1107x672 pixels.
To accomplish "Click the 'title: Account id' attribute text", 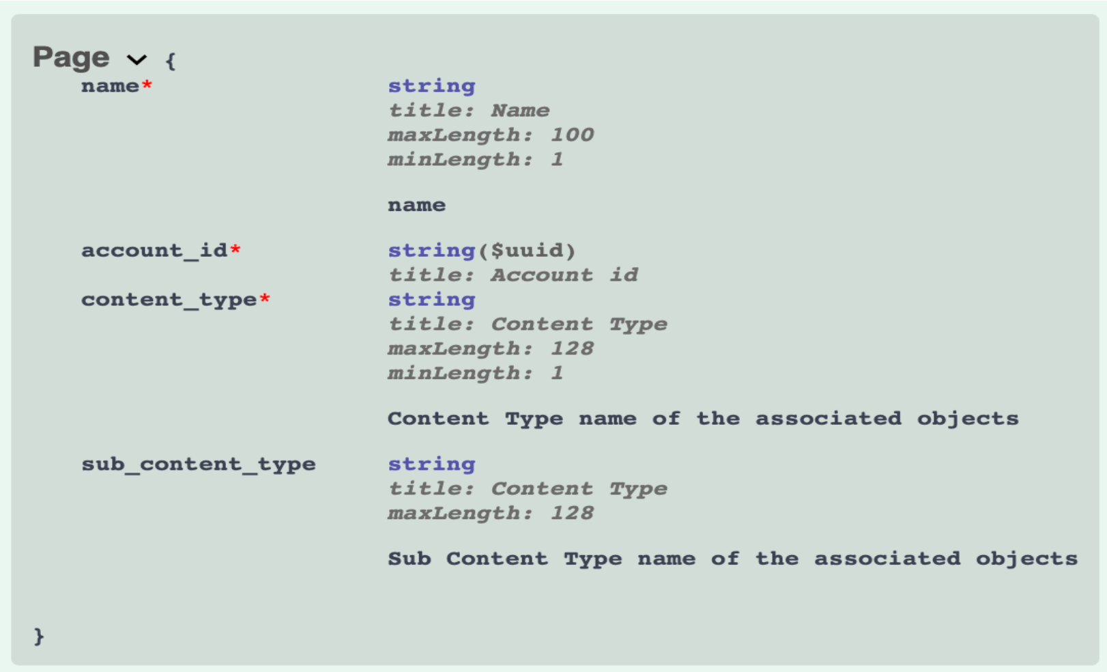I will click(x=513, y=275).
